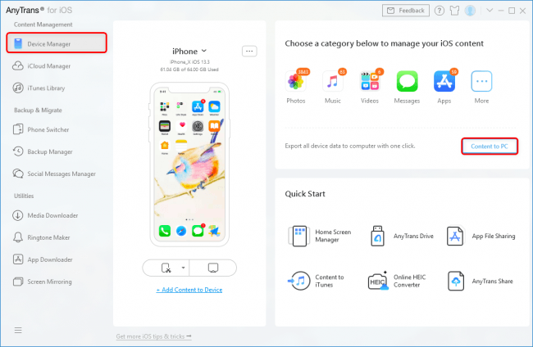Show More content categories

[481, 82]
